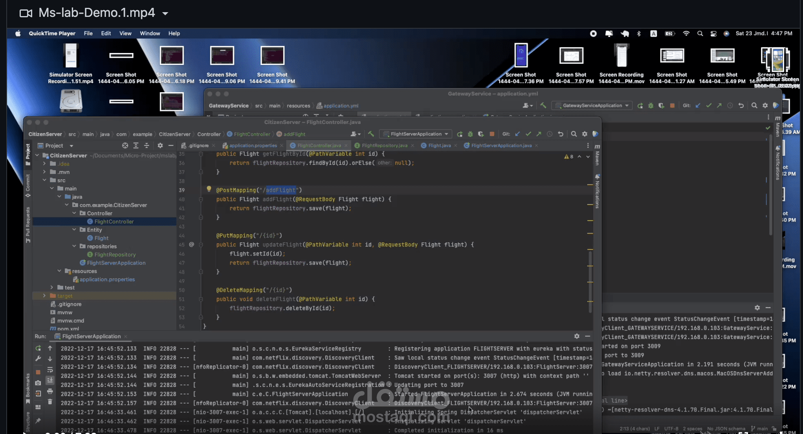Open Run panel settings gear
The height and width of the screenshot is (434, 803).
577,336
